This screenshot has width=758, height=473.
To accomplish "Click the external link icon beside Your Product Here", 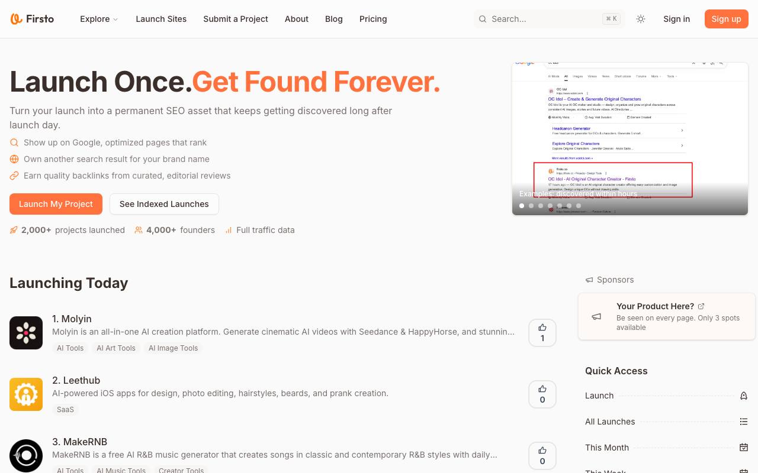I will (x=701, y=306).
